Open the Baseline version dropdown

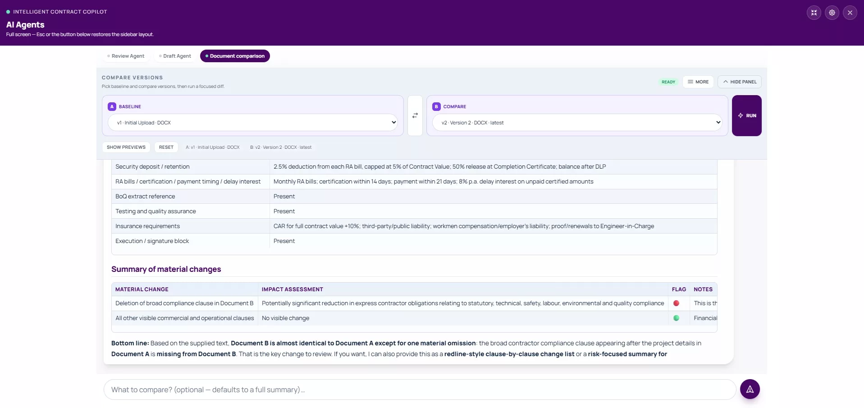tap(253, 123)
